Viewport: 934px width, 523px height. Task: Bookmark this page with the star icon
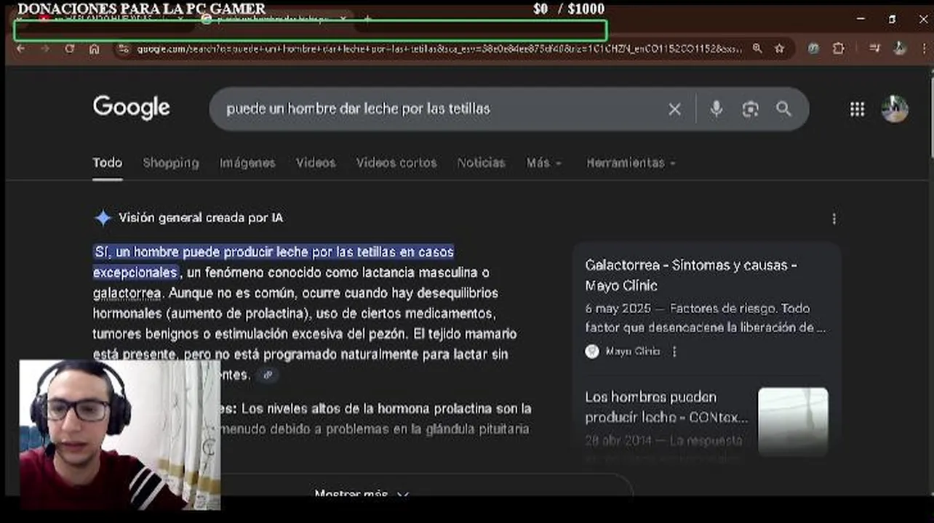point(780,49)
